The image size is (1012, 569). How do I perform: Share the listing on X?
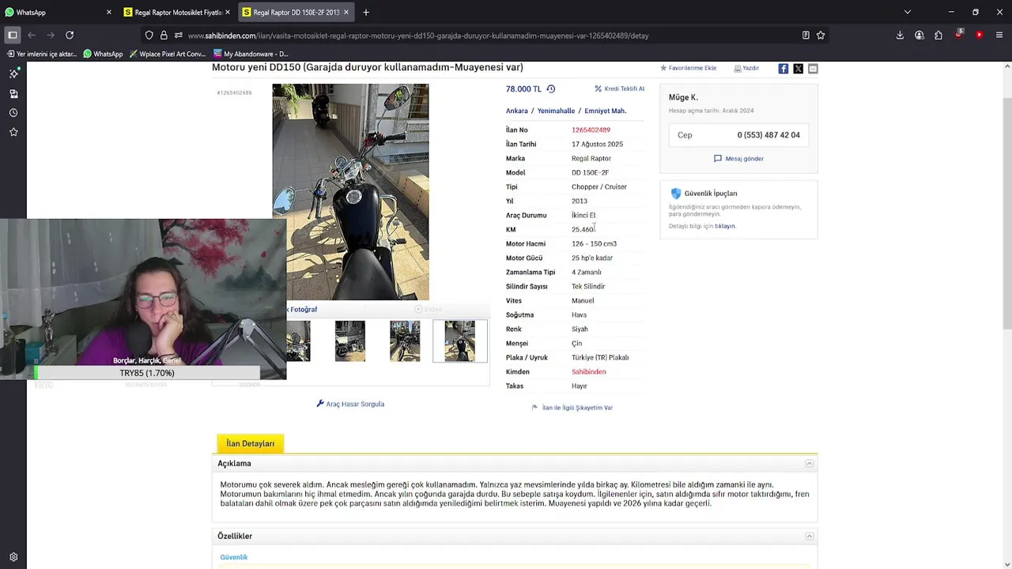click(x=798, y=69)
